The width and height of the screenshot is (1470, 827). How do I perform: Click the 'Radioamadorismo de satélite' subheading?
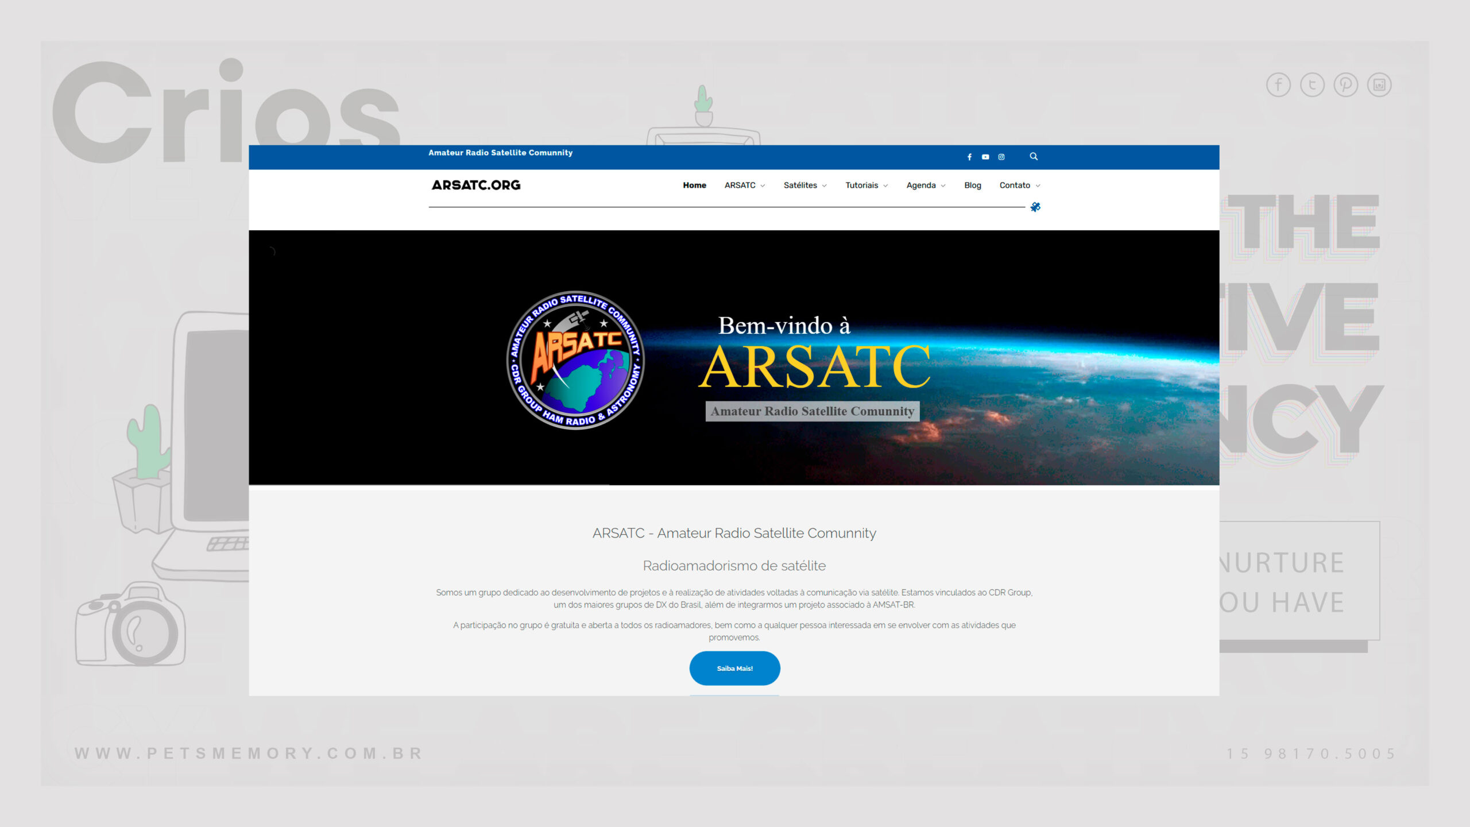pyautogui.click(x=734, y=566)
